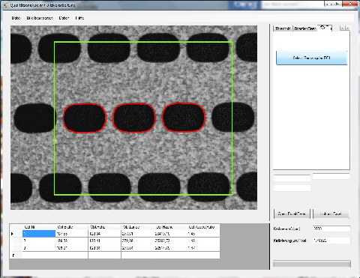Viewport: 360px width, 278px height.
Task: Click the button right of Open Excel
Action: 331,214
